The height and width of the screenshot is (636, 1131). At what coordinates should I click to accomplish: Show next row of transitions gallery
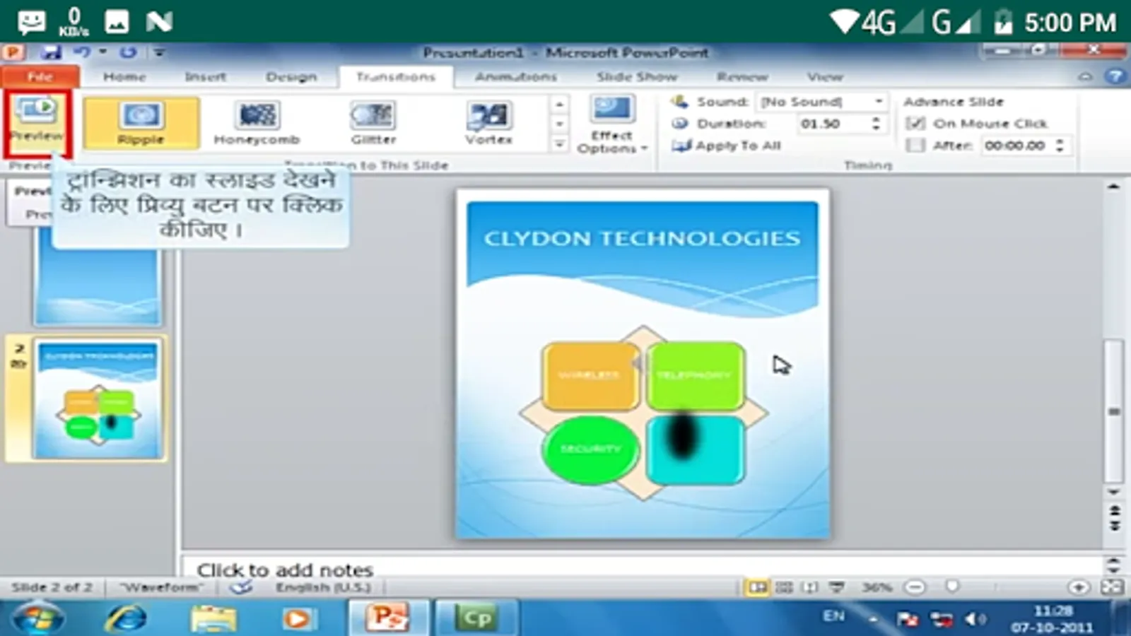point(559,124)
